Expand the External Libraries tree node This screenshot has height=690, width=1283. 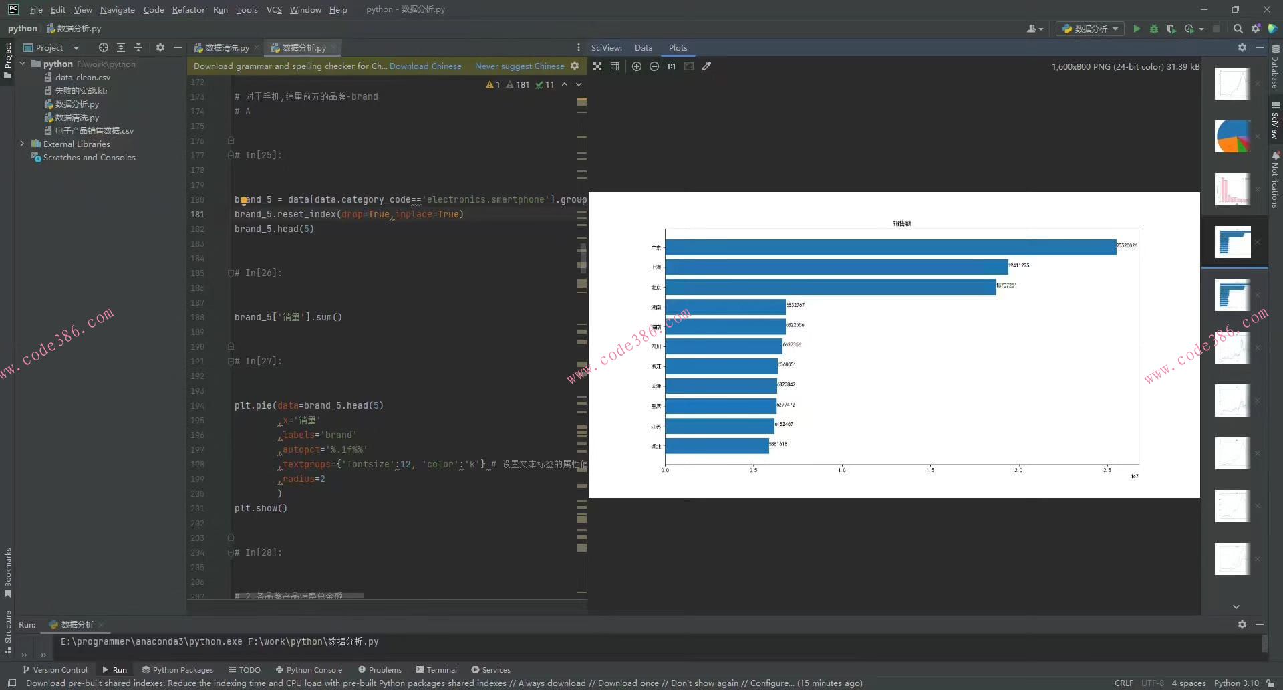[22, 144]
